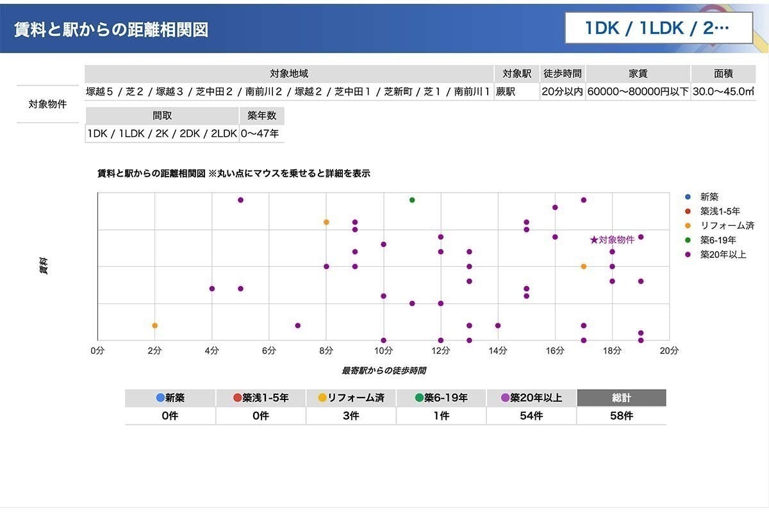The image size is (769, 512).
Task: Click the orange dot at 2分 walking time
Action: [154, 326]
